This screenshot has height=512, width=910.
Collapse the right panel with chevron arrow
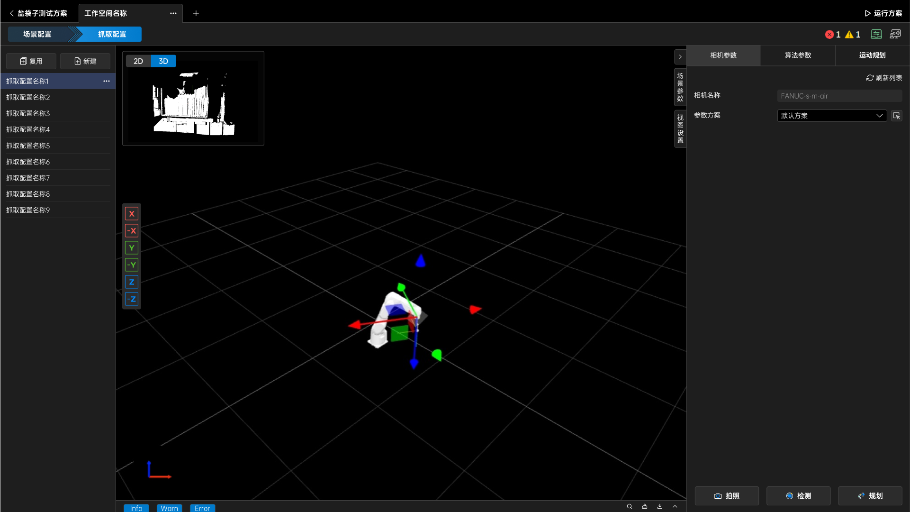(680, 57)
